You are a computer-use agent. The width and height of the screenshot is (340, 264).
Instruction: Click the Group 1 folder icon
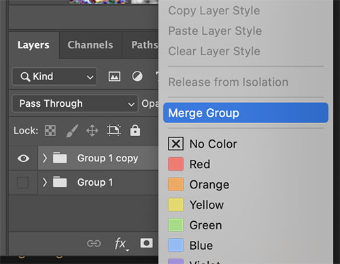(x=60, y=182)
